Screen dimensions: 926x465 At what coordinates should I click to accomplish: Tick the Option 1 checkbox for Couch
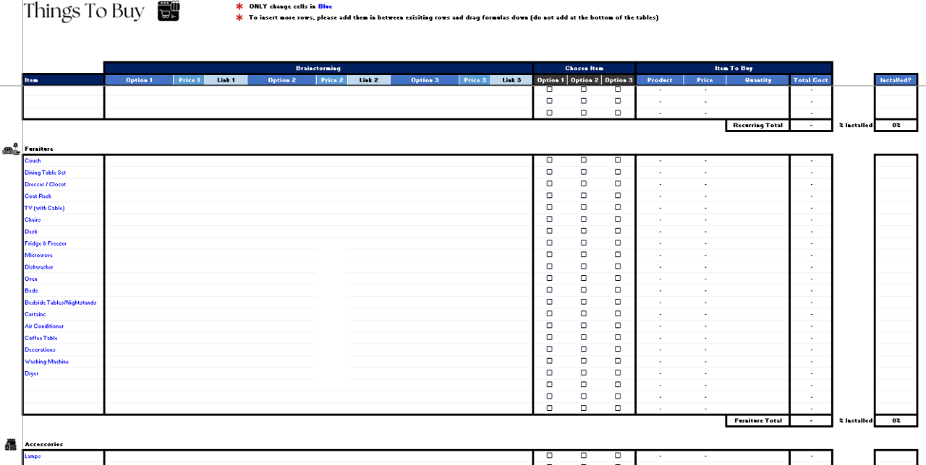pyautogui.click(x=549, y=160)
